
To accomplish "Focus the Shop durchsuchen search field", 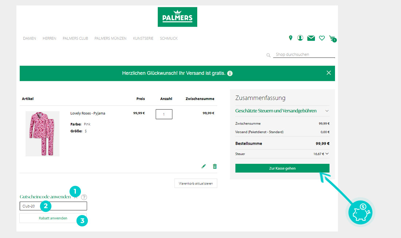I will (x=304, y=54).
